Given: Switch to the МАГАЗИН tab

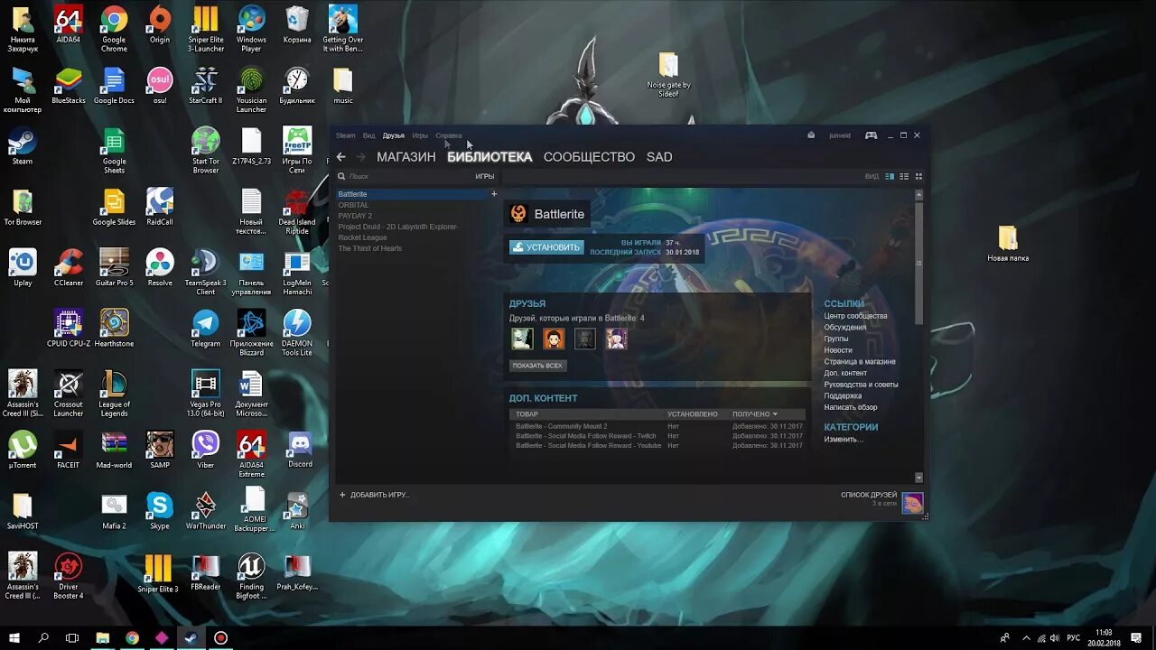Looking at the screenshot, I should (406, 157).
